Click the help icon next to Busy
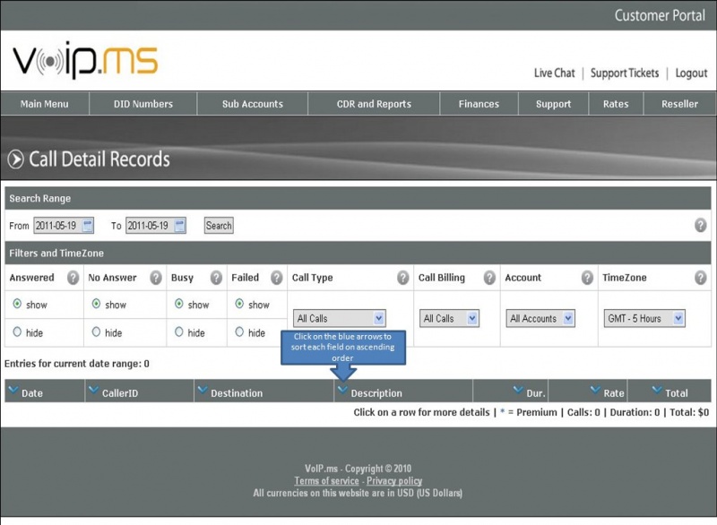 pos(216,278)
